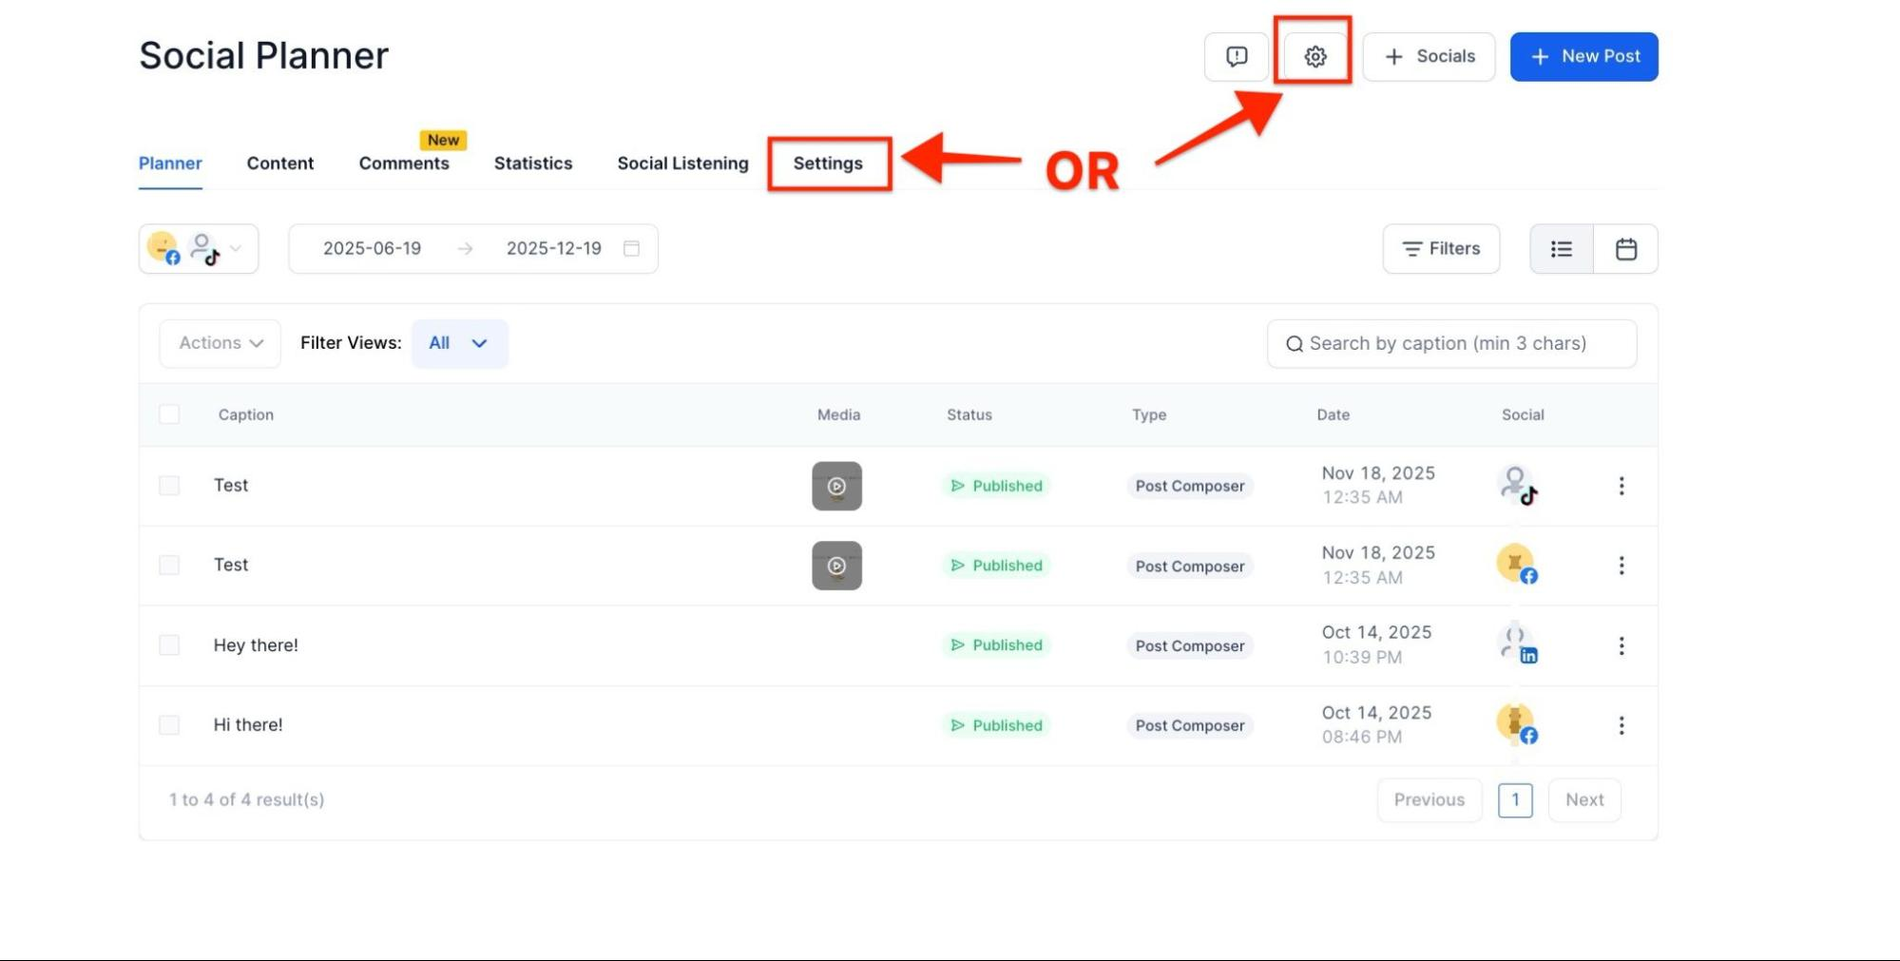Open settings via the gear icon
This screenshot has width=1900, height=961.
[1315, 57]
